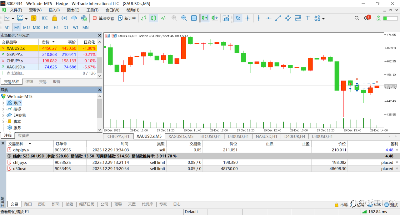Toggle chart shift from right edge
400x215 pixels.
coord(215,18)
